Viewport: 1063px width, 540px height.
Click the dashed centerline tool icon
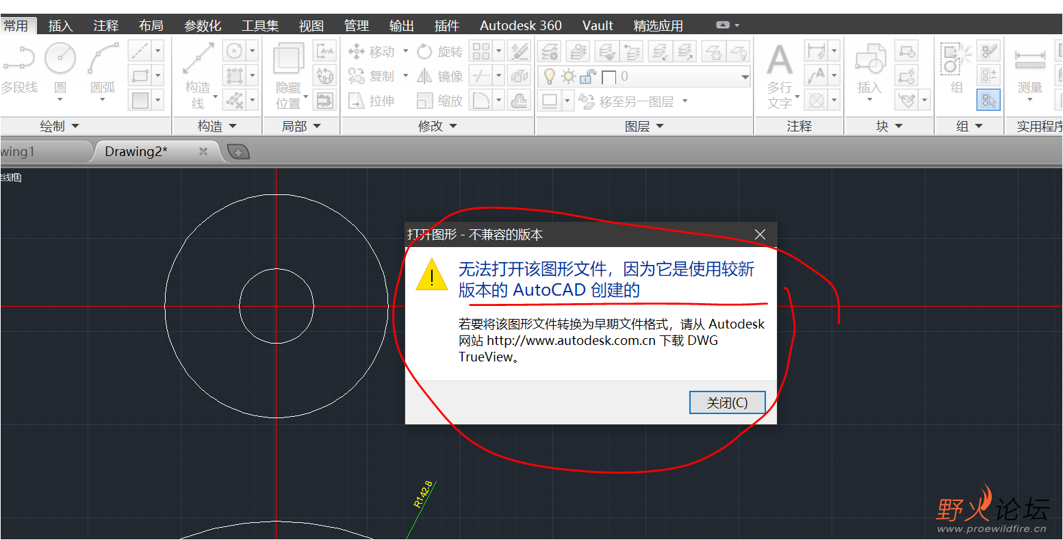[x=140, y=51]
